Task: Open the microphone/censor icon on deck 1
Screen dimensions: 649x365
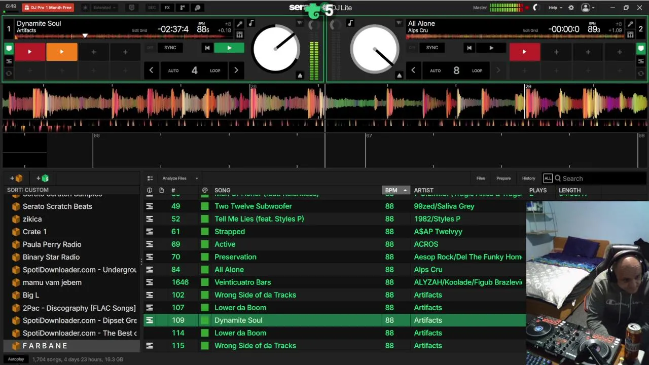Action: coord(239,24)
